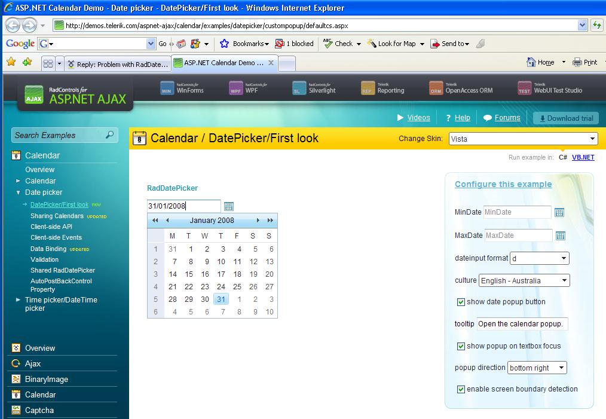This screenshot has height=419, width=606.
Task: Go to previous month in calendar
Action: [x=167, y=221]
